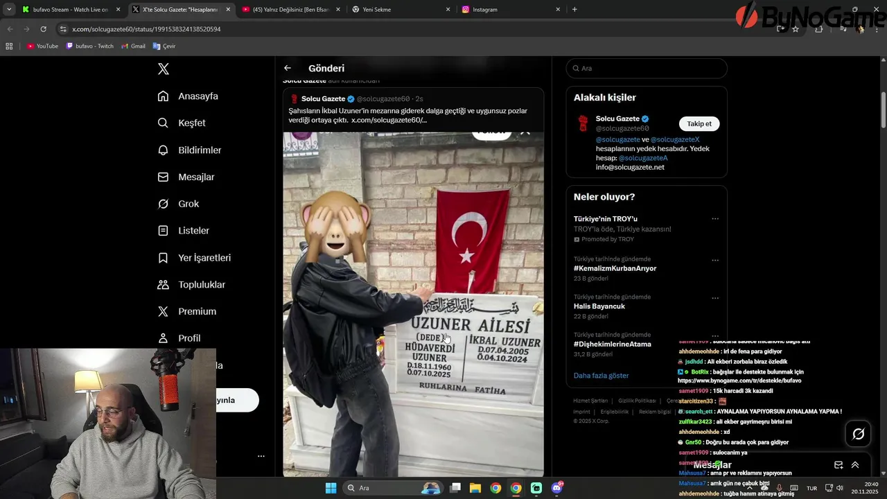Image resolution: width=887 pixels, height=499 pixels.
Task: Switch to bufavo Stream tab
Action: pyautogui.click(x=70, y=10)
